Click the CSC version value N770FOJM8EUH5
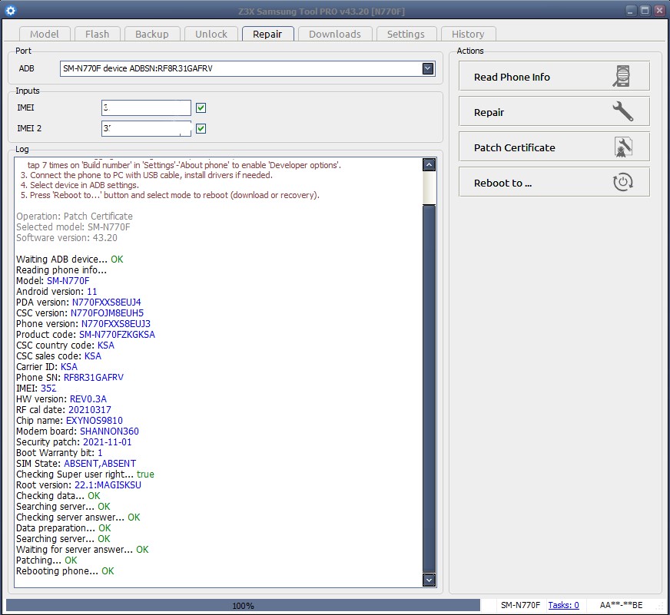The image size is (670, 615). (x=107, y=313)
